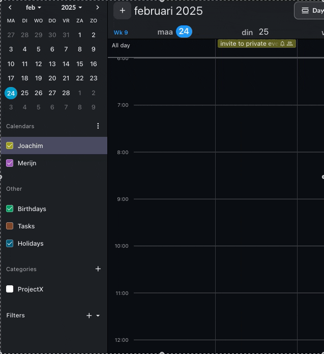Click the plus button to create new event
This screenshot has height=354, width=324.
coord(122,11)
